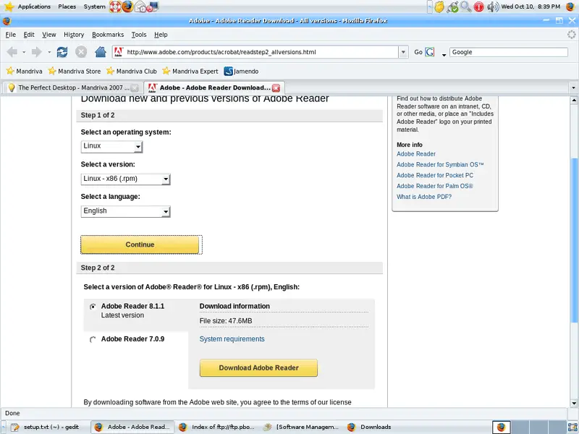579x434 pixels.
Task: Open the mail and calendar launcher icon
Action: (x=140, y=7)
